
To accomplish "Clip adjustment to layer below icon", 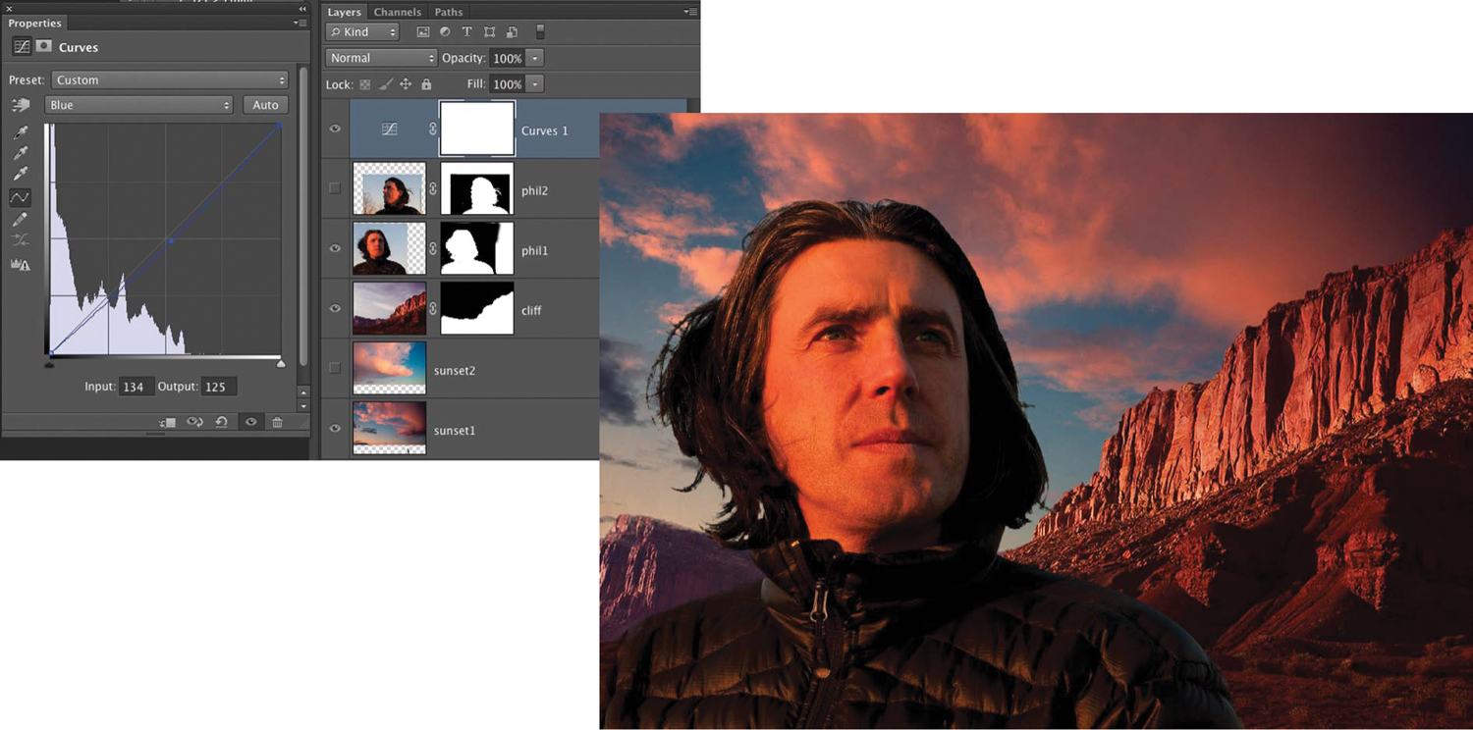I will (168, 422).
